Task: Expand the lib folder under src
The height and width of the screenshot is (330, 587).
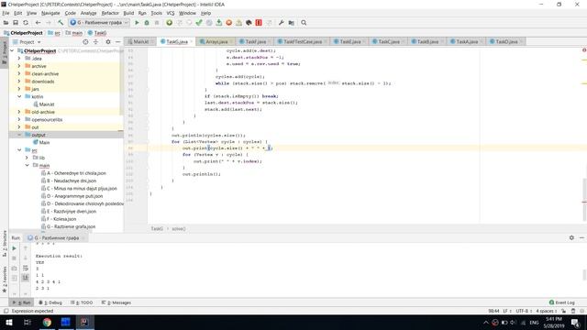Action: [x=27, y=158]
